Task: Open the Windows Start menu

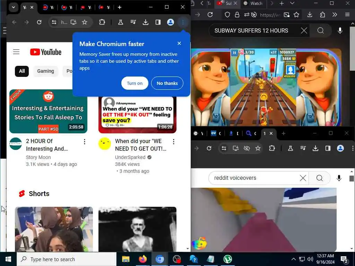Action: pyautogui.click(x=8, y=259)
